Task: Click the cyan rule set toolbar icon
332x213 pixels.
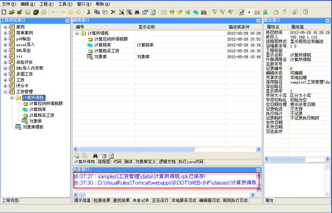Action: coord(196,12)
